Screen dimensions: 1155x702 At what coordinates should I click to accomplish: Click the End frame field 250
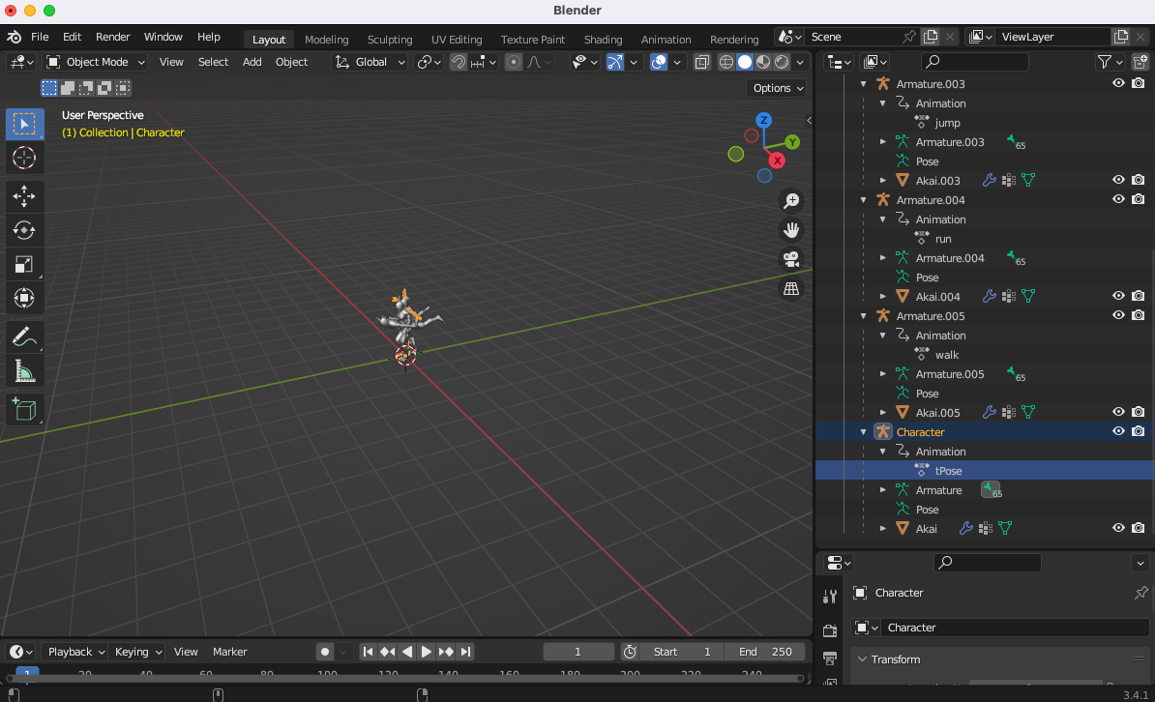click(x=764, y=652)
